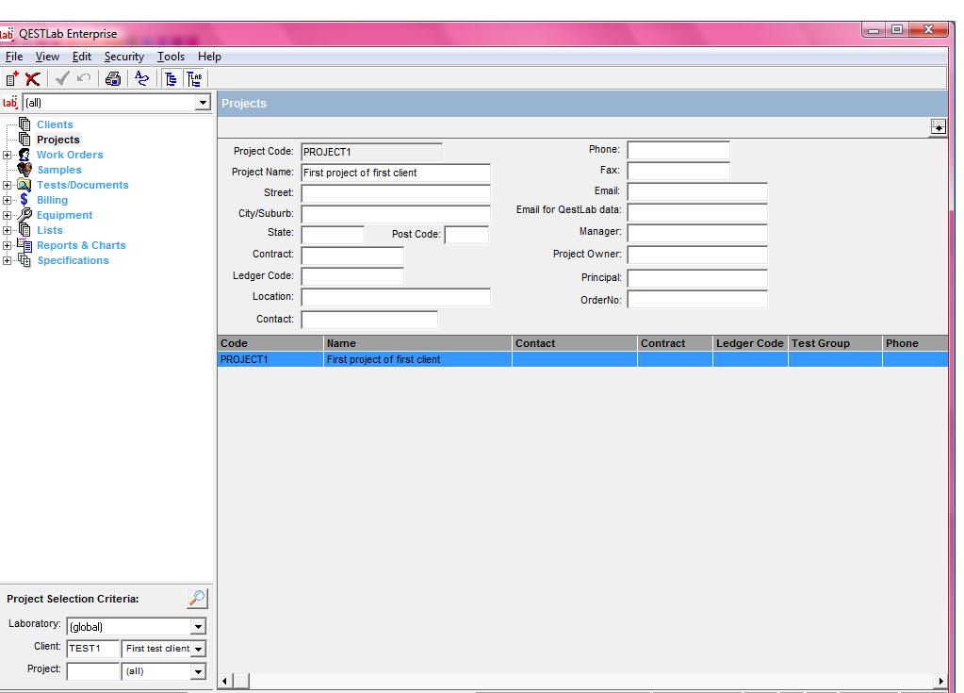Click the Project Name input field
Viewport: 964px width, 693px height.
(395, 173)
